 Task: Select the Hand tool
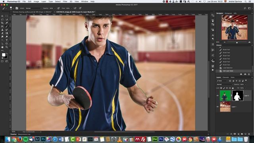(2, 47)
